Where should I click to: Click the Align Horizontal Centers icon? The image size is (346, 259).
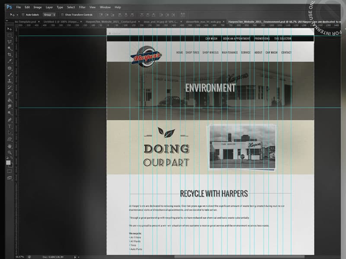click(x=126, y=15)
